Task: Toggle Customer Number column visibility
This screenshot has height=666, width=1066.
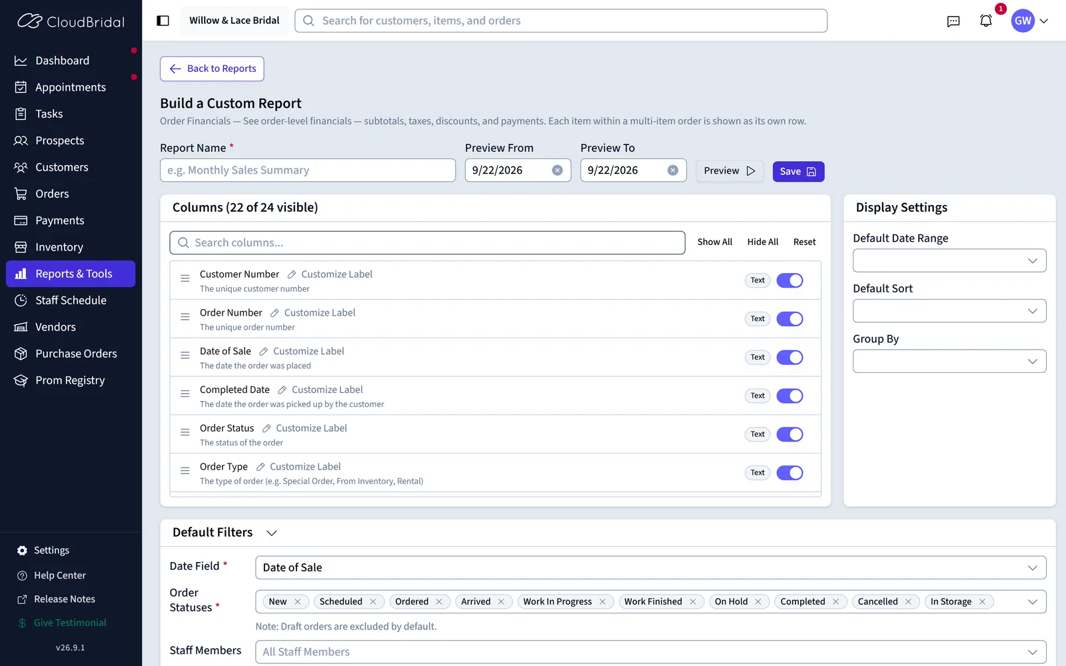Action: 790,280
